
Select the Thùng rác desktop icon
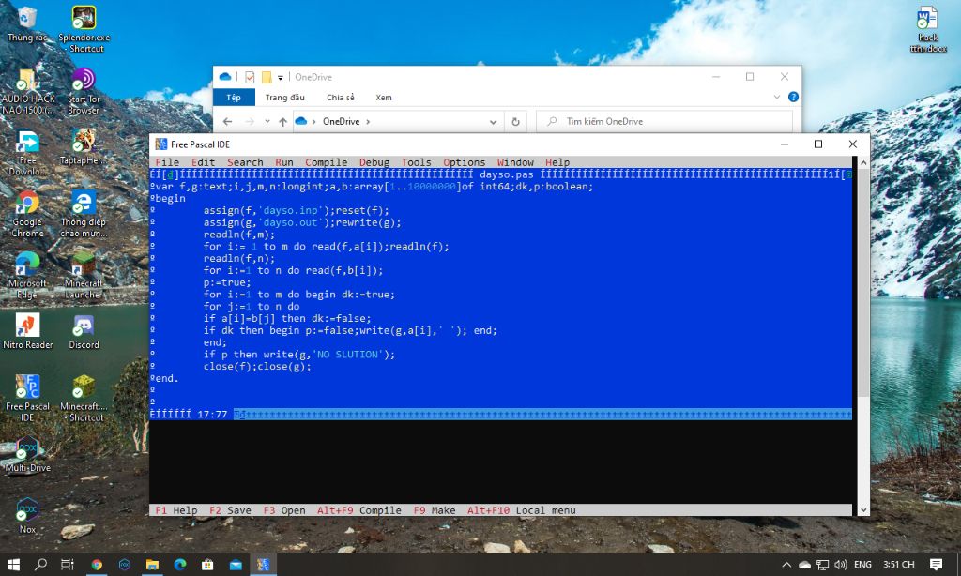27,24
